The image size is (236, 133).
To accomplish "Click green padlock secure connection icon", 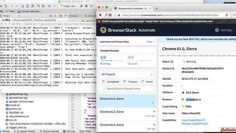I will coord(119,15).
